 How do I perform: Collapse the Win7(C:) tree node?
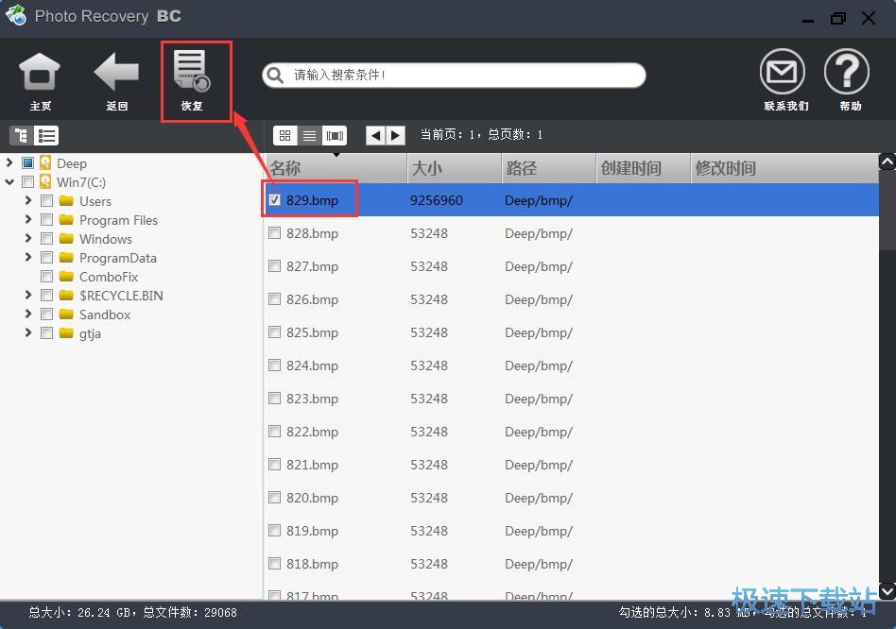(x=9, y=182)
